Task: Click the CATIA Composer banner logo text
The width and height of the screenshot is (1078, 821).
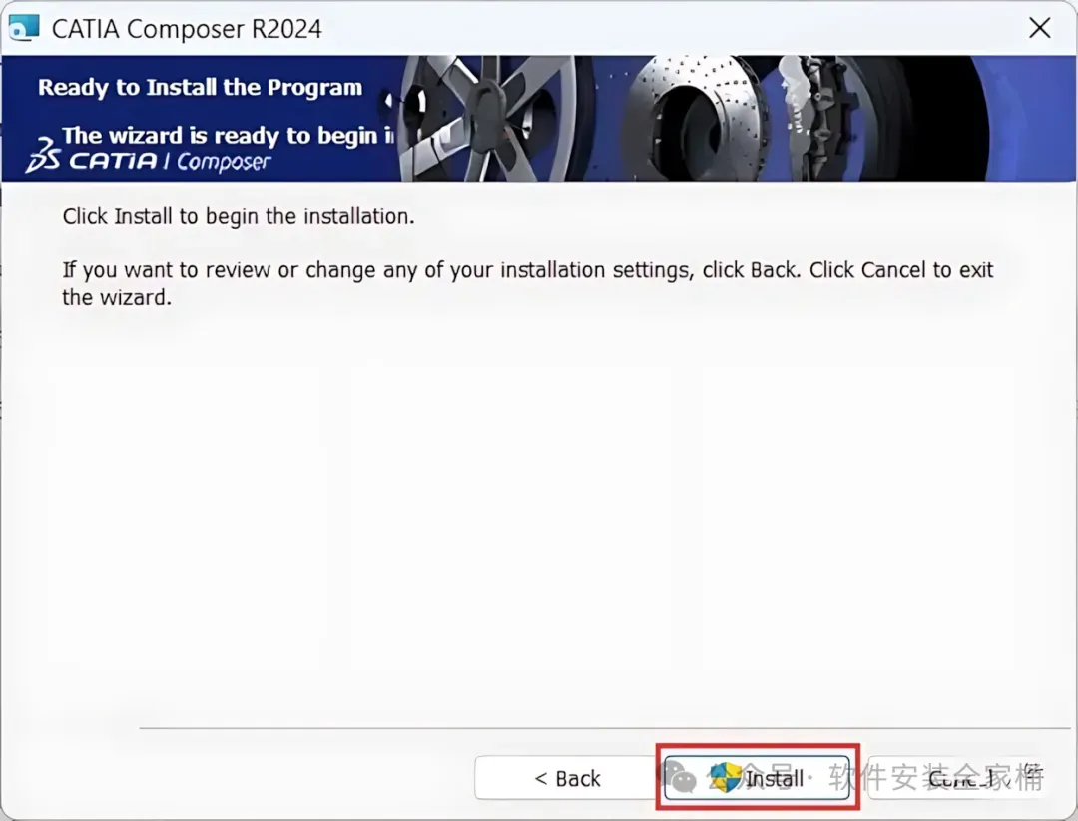Action: [170, 161]
